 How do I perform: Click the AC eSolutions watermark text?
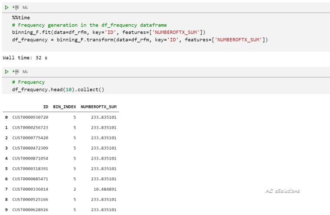pos(283,191)
